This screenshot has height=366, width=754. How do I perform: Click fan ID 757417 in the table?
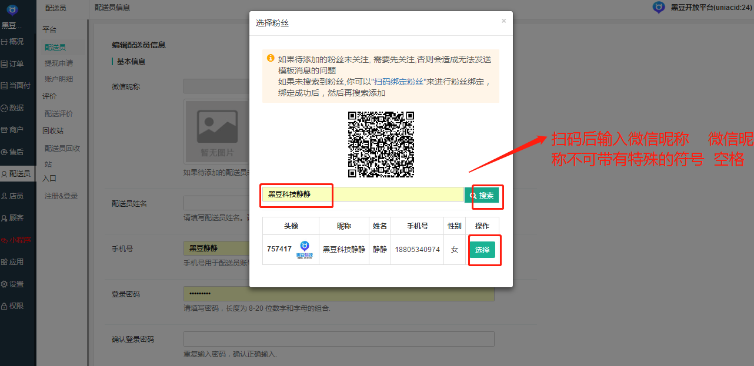point(279,249)
